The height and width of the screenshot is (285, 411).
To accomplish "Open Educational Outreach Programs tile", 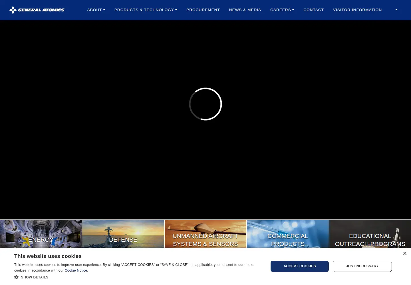I will 370,234.
